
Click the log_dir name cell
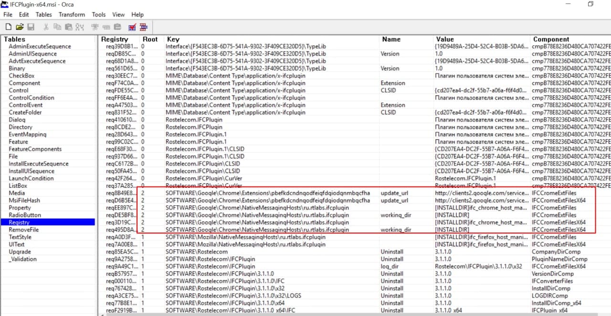pos(390,266)
